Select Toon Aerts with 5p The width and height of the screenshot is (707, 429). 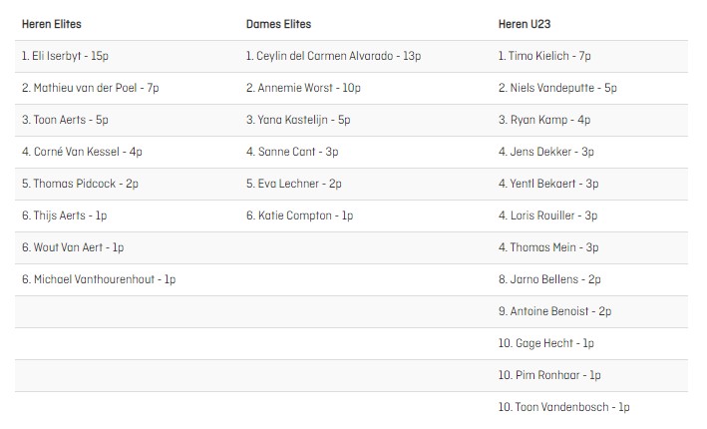pyautogui.click(x=65, y=120)
